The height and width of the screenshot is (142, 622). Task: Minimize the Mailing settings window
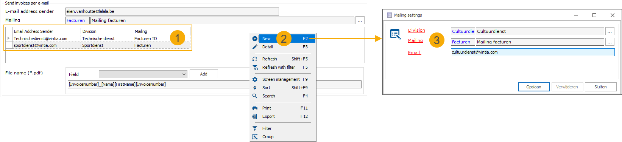[576, 15]
